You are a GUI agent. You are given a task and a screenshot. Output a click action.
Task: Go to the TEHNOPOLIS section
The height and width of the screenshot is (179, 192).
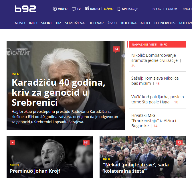tap(165, 23)
